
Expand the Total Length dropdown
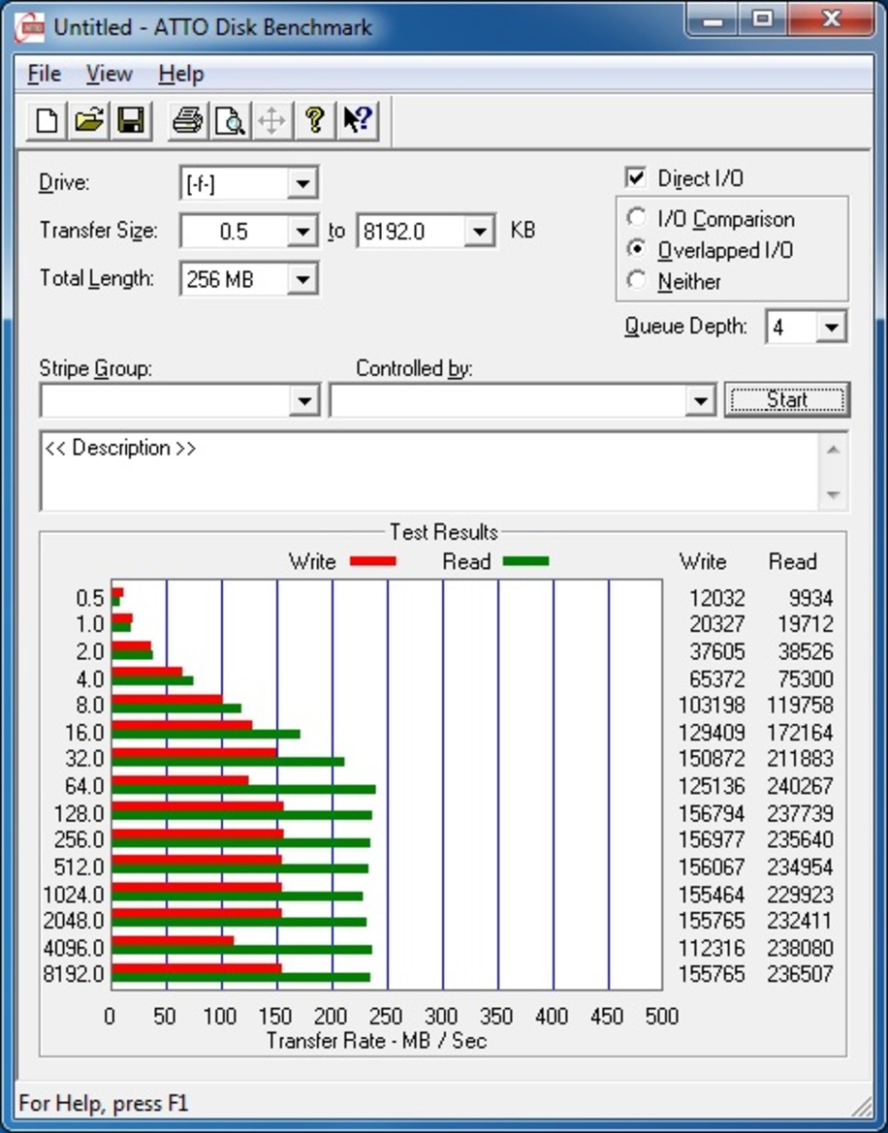(x=302, y=279)
